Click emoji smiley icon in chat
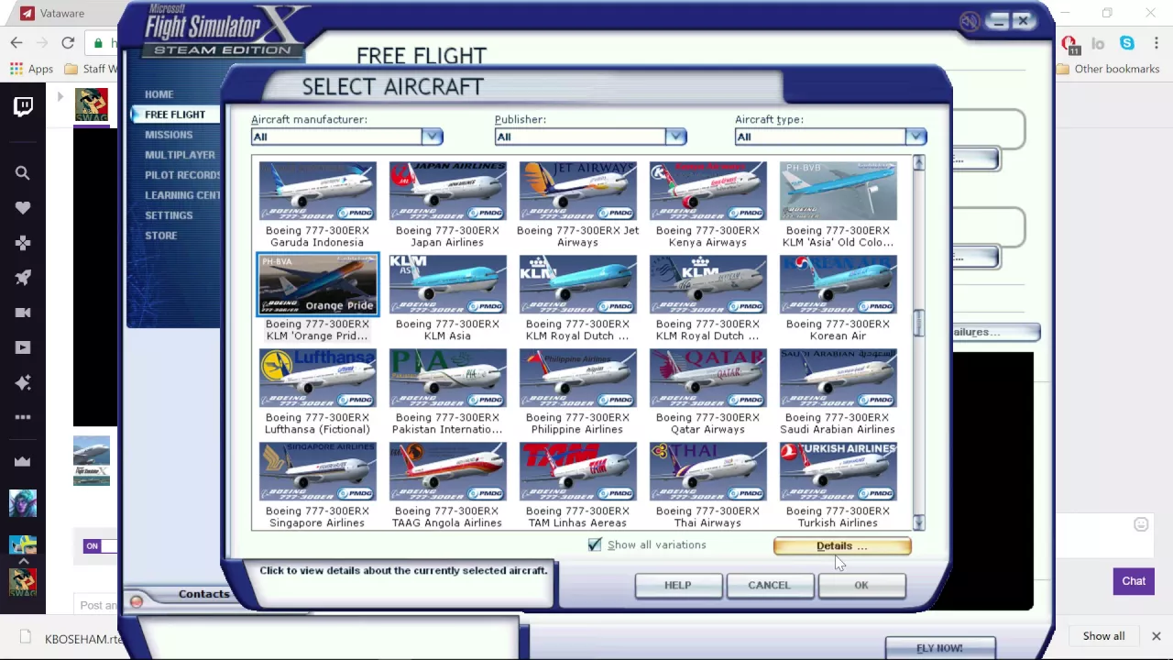 click(1141, 524)
